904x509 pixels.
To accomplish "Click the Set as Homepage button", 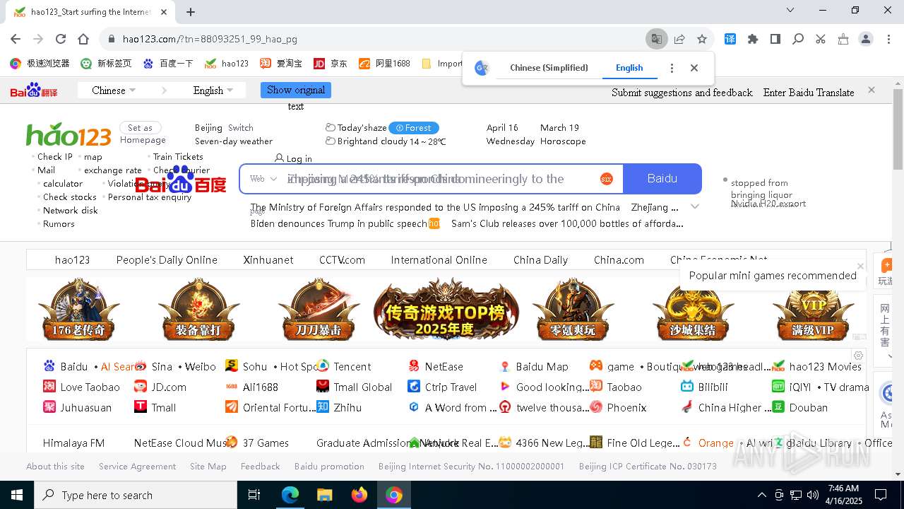I will [141, 128].
